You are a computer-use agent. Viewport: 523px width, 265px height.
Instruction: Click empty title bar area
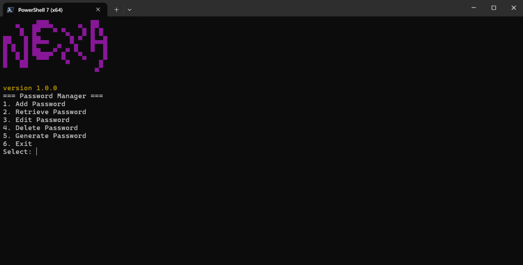click(x=297, y=8)
